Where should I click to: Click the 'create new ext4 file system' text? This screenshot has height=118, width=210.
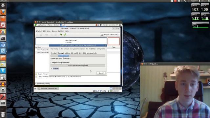60,58
